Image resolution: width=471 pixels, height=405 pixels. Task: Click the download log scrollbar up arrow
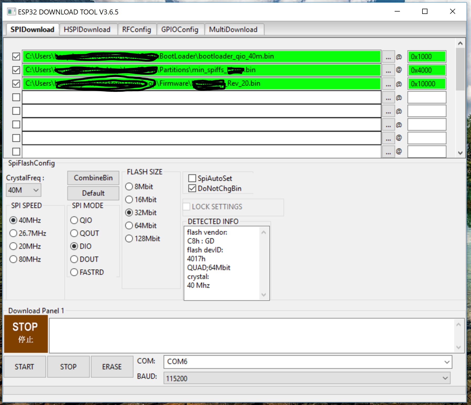tap(458, 325)
